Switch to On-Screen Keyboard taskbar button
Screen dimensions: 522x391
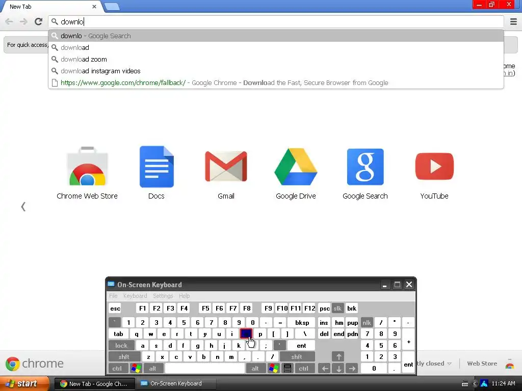point(176,384)
